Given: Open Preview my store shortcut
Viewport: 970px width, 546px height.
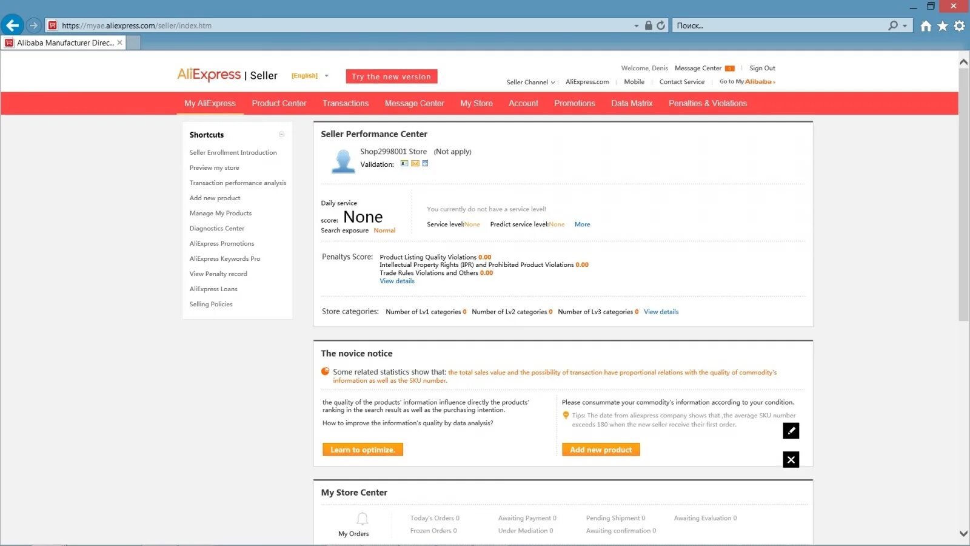Looking at the screenshot, I should (214, 168).
